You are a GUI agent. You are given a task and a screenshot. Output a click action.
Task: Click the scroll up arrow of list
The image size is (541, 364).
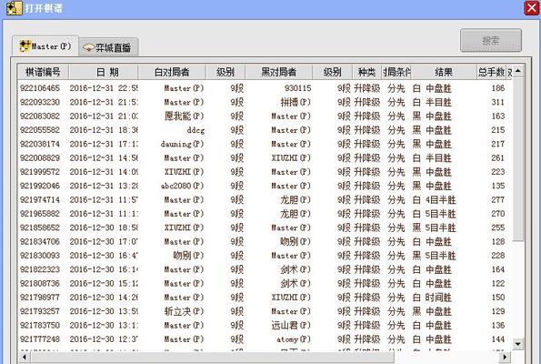pyautogui.click(x=518, y=71)
